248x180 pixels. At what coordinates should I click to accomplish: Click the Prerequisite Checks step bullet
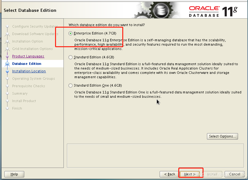pos(7,86)
